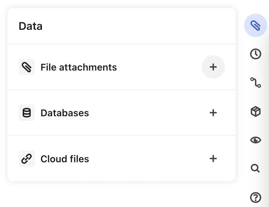This screenshot has width=269, height=207.
Task: Open the history clock sidebar icon
Action: [255, 54]
